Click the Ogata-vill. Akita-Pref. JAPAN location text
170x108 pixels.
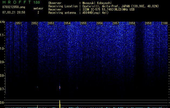click(121, 6)
